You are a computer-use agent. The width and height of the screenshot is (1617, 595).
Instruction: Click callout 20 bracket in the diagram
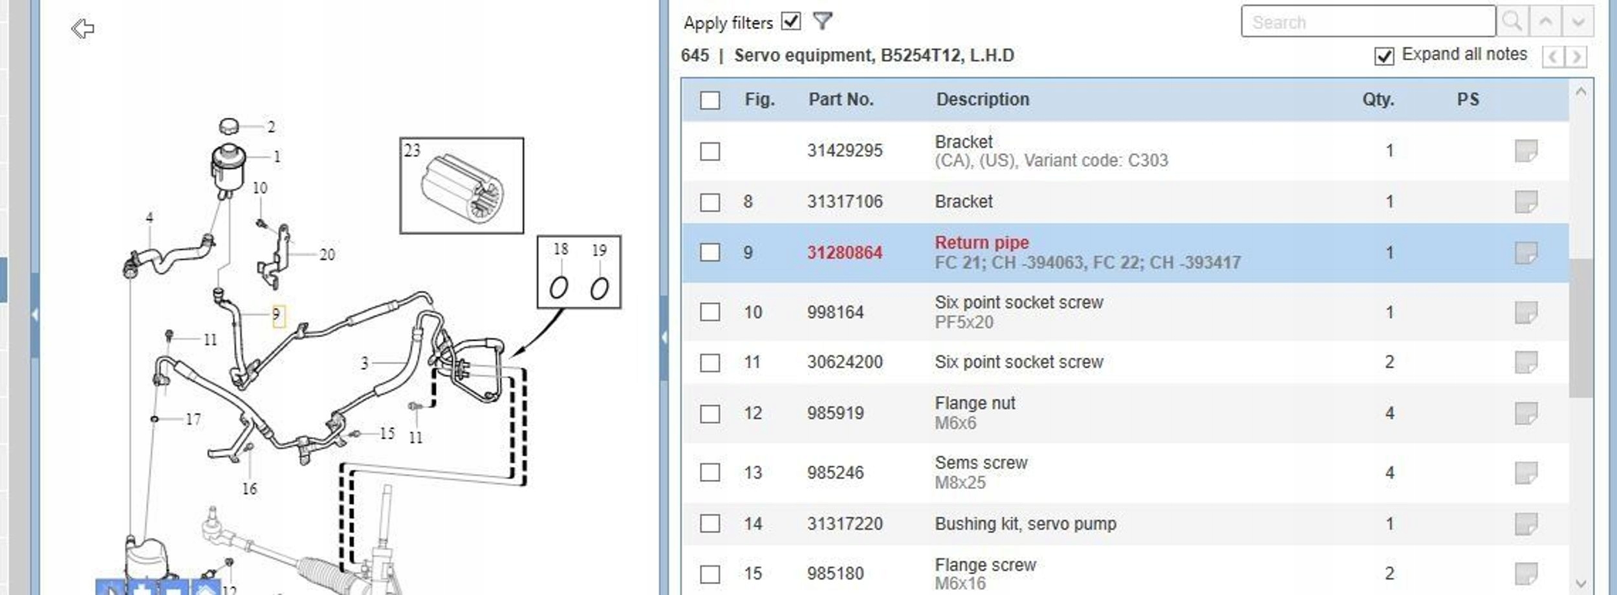[327, 255]
